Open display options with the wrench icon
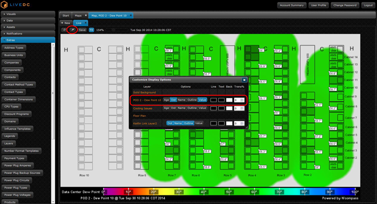The image size is (377, 204). pos(72,30)
